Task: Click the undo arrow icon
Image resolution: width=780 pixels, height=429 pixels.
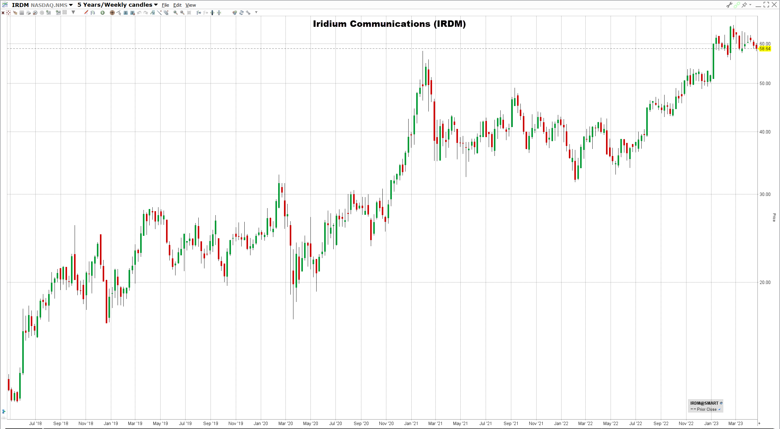Action: click(139, 12)
